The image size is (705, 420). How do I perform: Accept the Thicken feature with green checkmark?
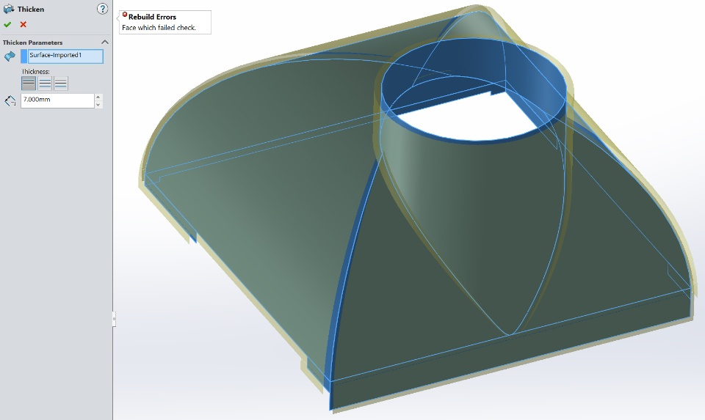pyautogui.click(x=7, y=24)
